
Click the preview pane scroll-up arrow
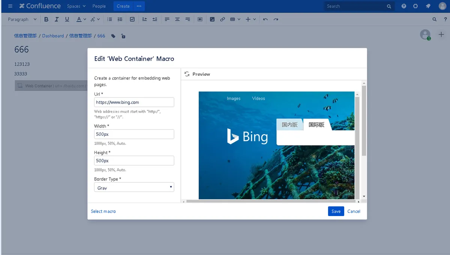click(x=364, y=83)
